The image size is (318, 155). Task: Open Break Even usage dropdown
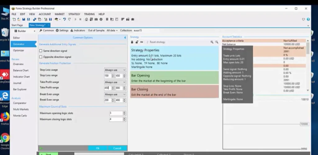pyautogui.click(x=115, y=94)
